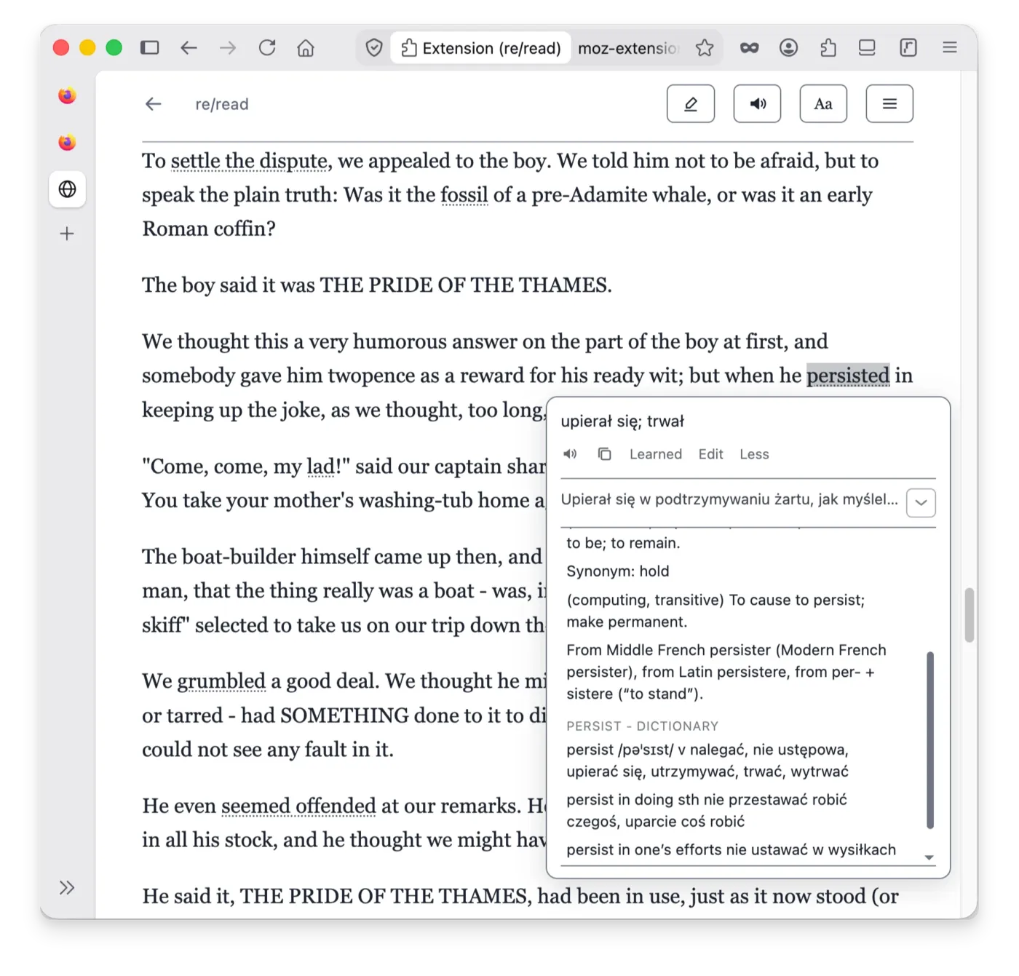Click the Synonym: hold line
Viewport: 1019px width, 976px height.
618,571
